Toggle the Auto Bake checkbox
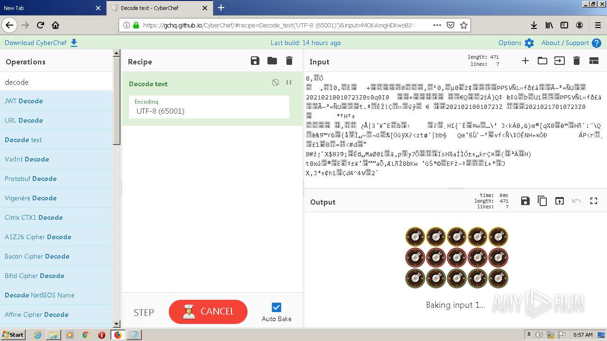The width and height of the screenshot is (607, 341). 276,307
